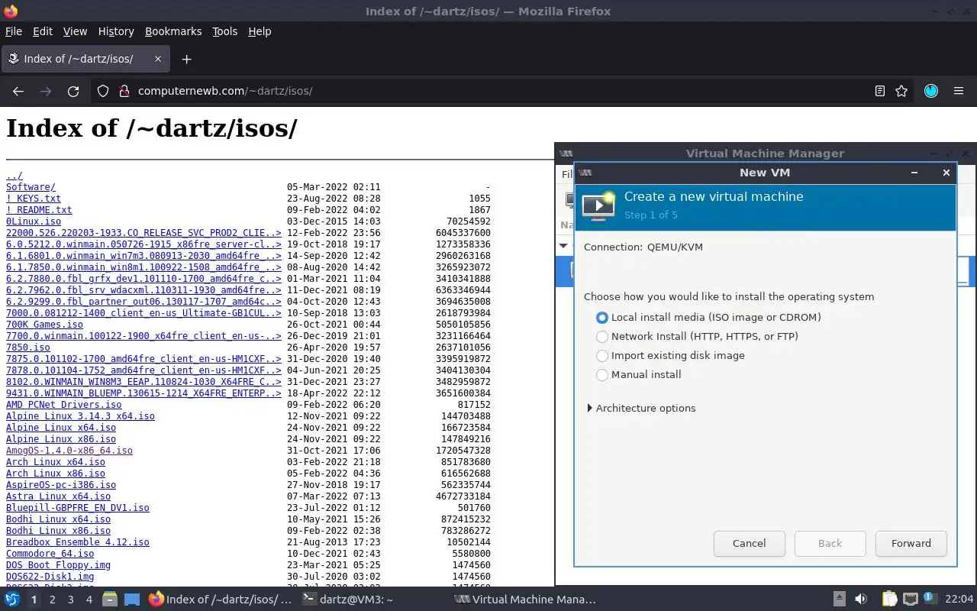977x611 pixels.
Task: Click the 7850.iso link
Action: 28,348
